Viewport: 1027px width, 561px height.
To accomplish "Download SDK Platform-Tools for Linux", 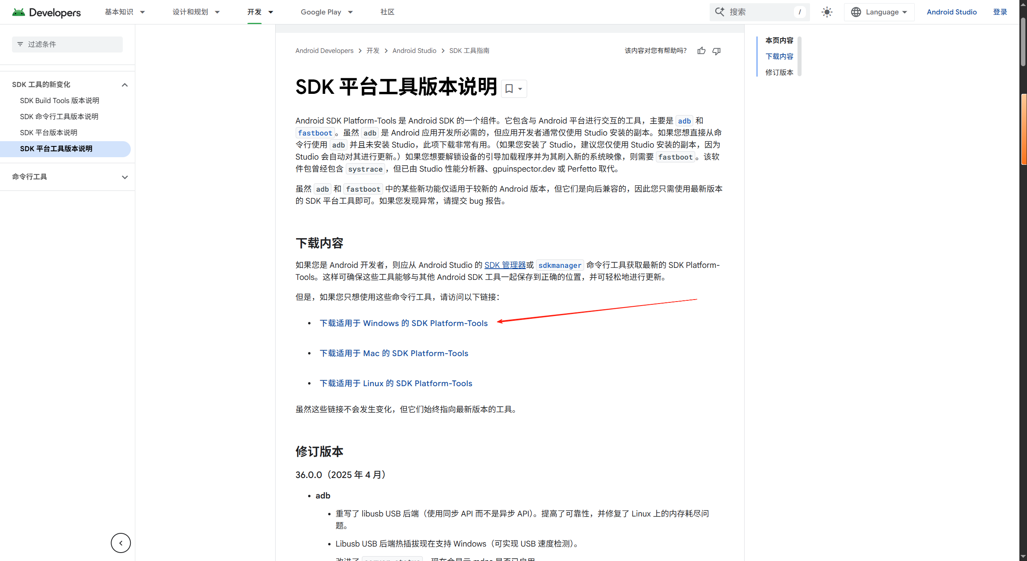I will (396, 383).
